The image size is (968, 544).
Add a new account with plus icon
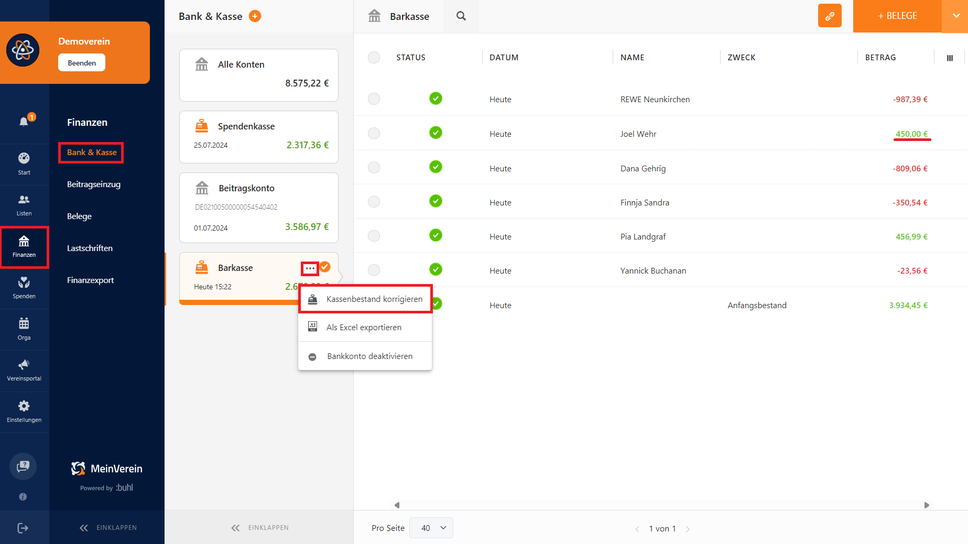click(x=255, y=16)
